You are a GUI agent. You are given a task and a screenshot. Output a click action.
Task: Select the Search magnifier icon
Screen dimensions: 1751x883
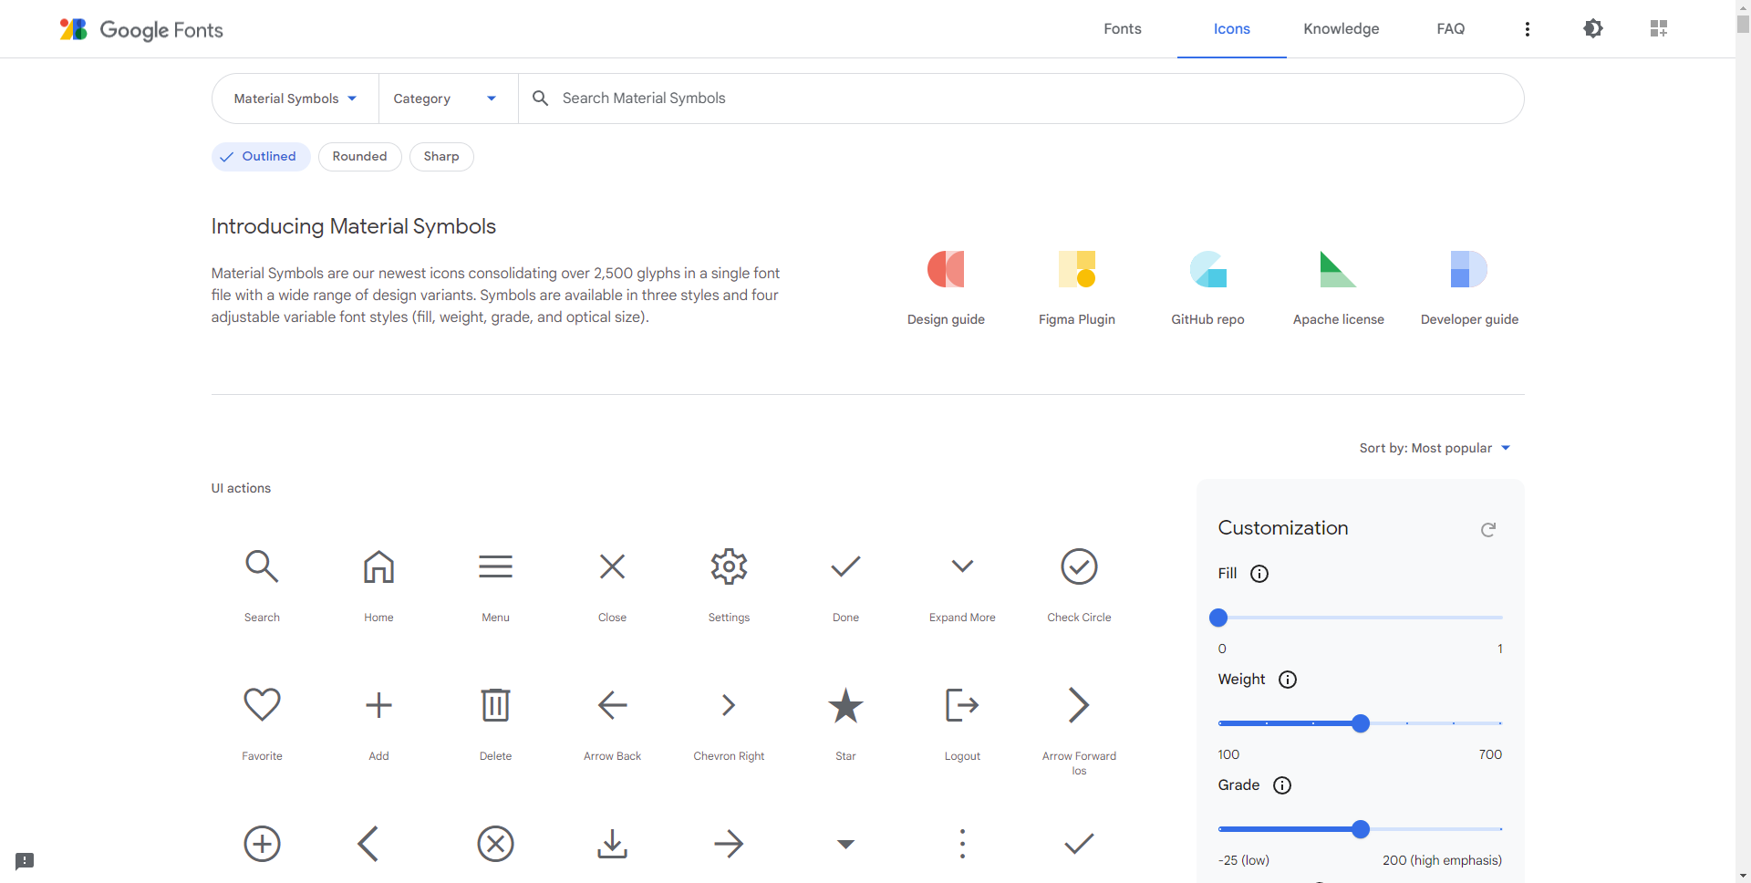pos(262,566)
